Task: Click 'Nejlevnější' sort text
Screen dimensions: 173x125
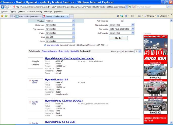Action: (x=85, y=51)
